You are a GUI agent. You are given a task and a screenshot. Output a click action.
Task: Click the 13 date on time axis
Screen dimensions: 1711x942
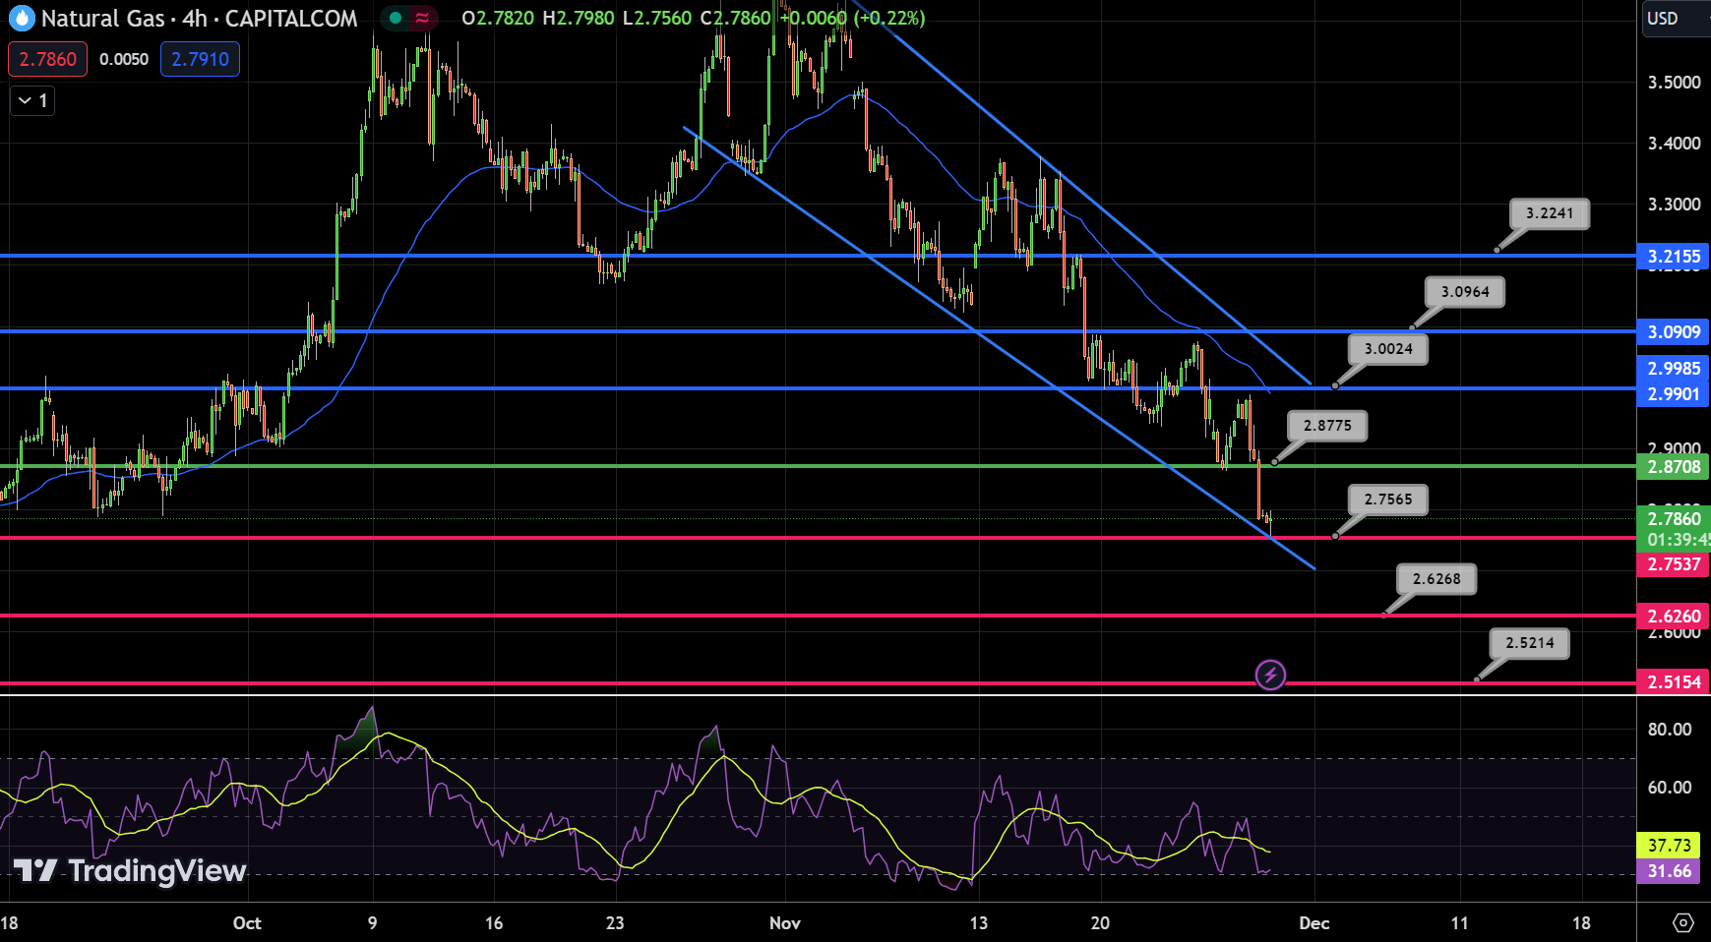click(x=978, y=923)
